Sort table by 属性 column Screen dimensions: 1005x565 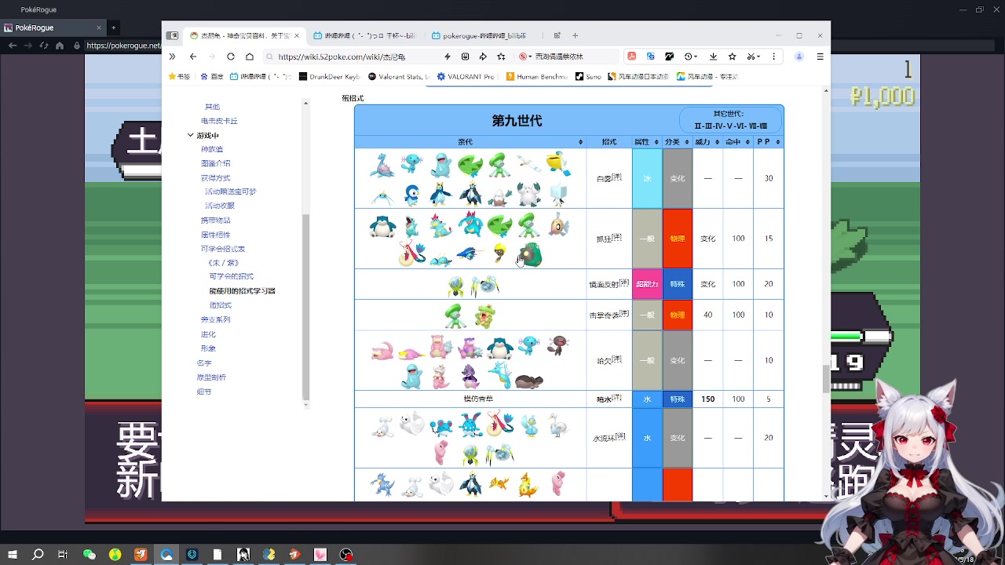[647, 142]
